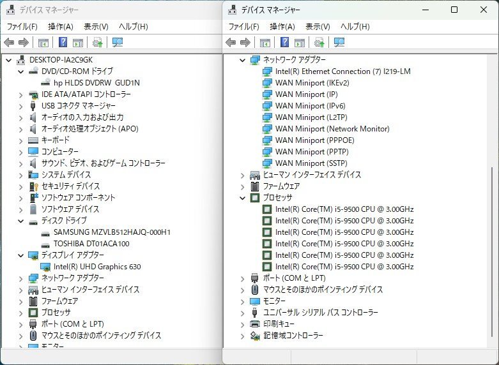The image size is (499, 365).
Task: Click Intel UHD Graphics 630 adapter icon
Action: point(45,267)
